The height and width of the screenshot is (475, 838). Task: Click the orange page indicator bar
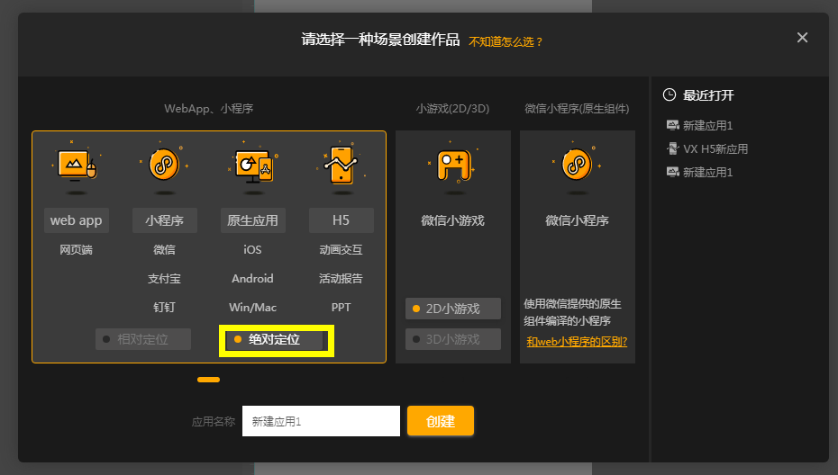tap(208, 380)
